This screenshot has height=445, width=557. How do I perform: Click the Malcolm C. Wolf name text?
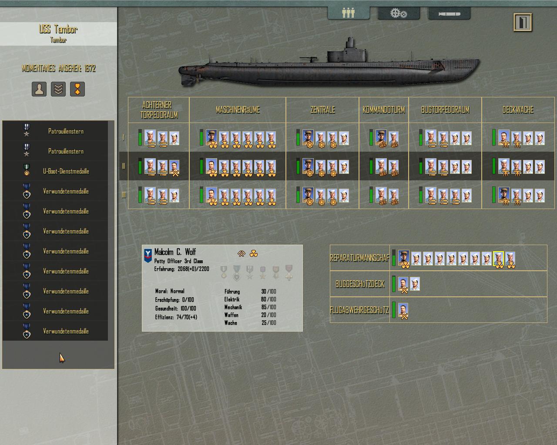[175, 252]
